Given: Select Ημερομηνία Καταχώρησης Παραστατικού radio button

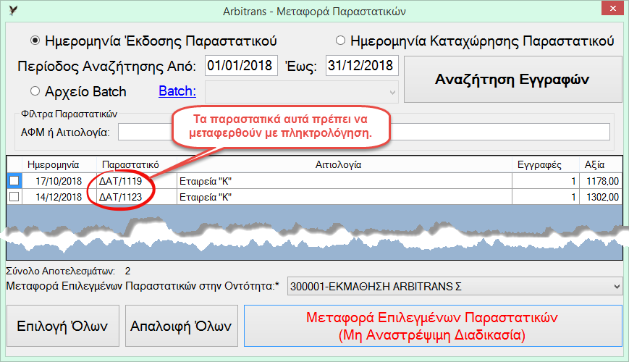Looking at the screenshot, I should pyautogui.click(x=340, y=41).
